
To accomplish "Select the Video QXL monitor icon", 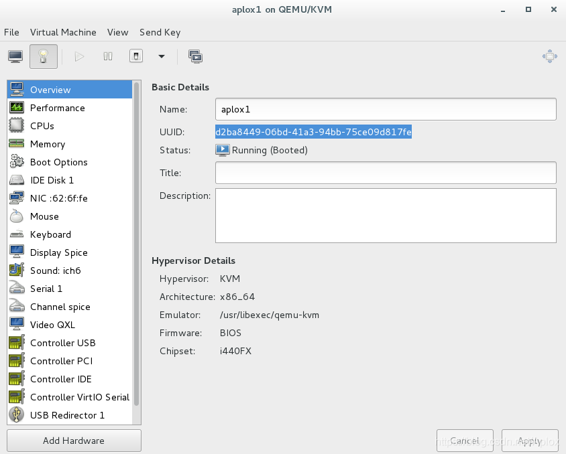I will 17,324.
